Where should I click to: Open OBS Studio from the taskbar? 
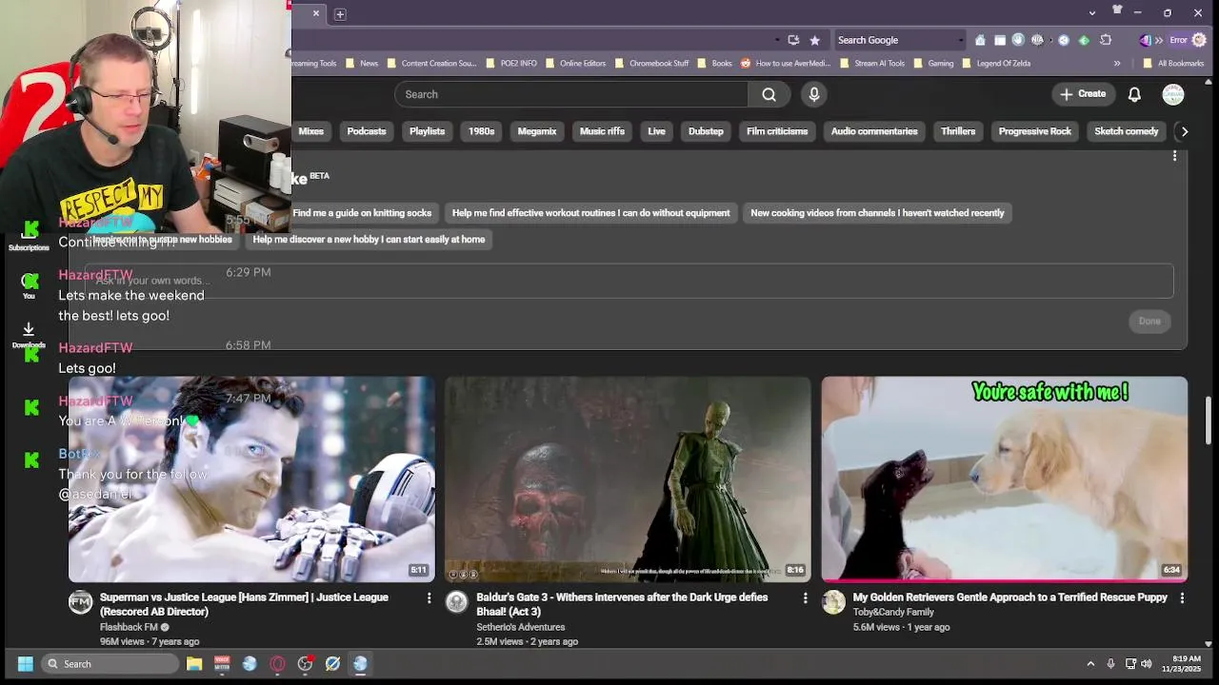305,664
